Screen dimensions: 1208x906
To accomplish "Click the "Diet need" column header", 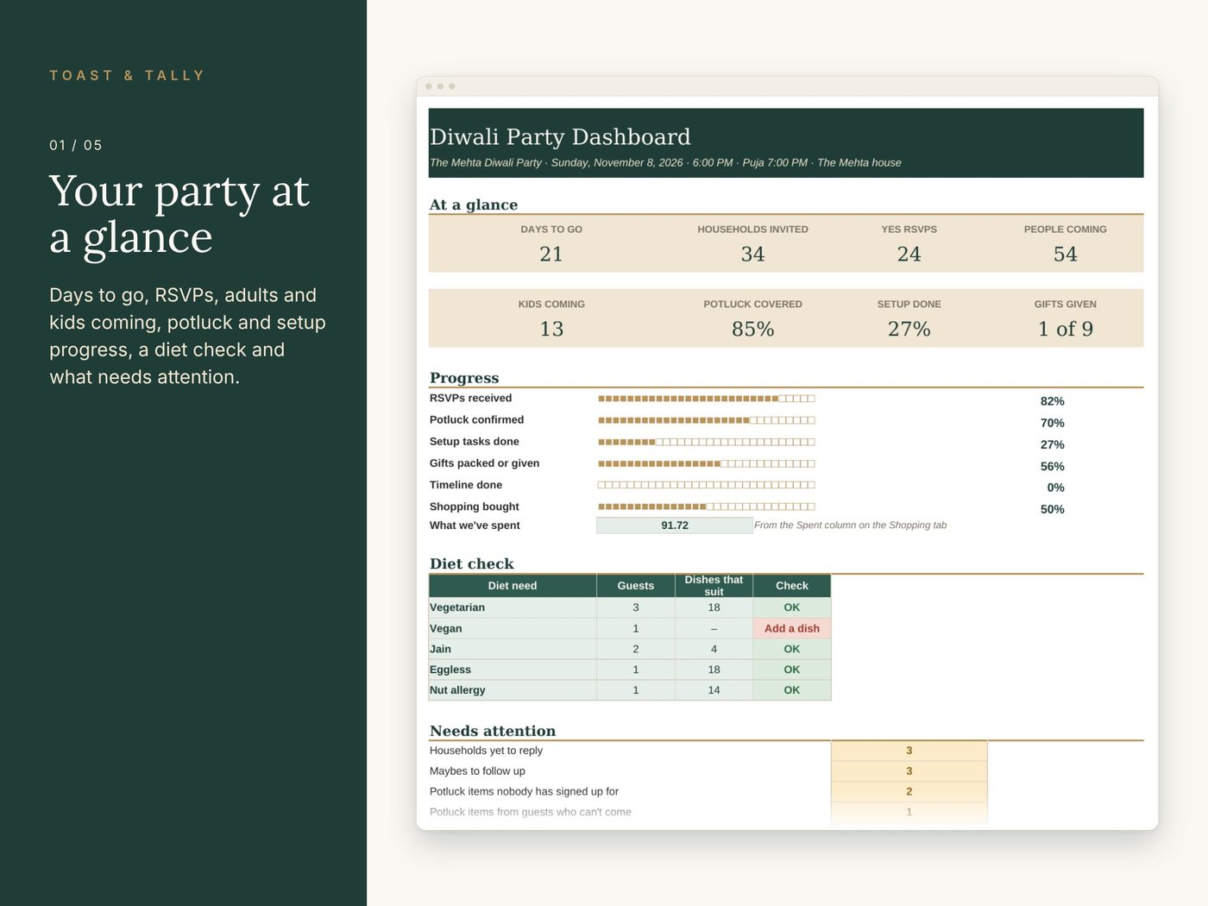I will (513, 586).
